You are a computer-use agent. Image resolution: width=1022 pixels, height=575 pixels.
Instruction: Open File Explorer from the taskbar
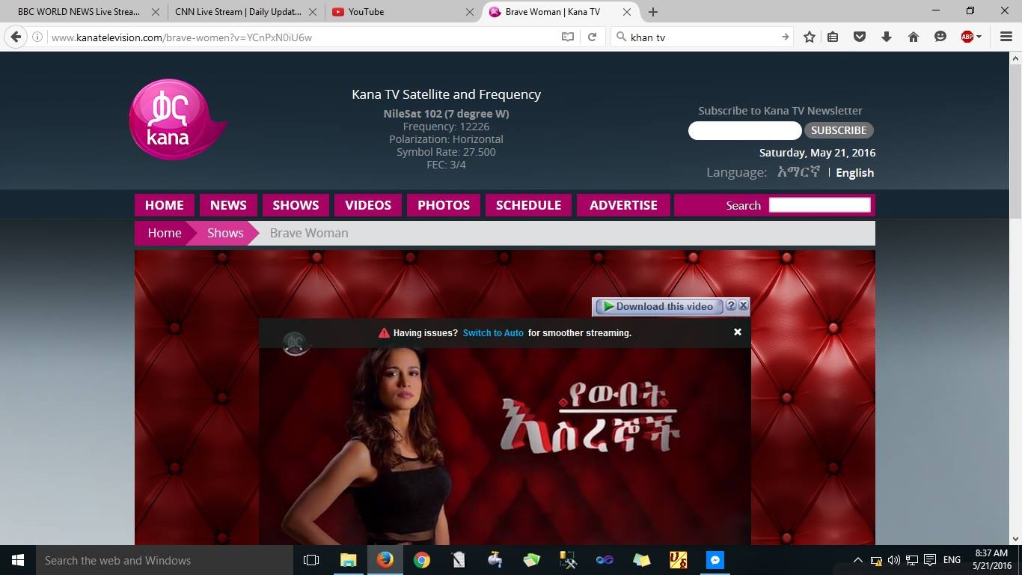(x=349, y=560)
